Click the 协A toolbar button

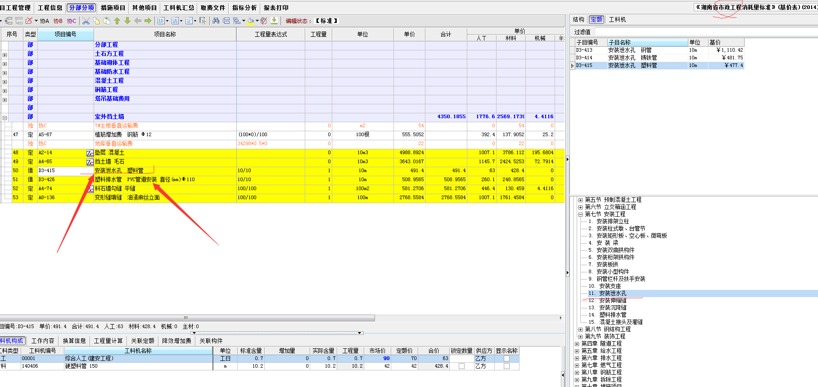pos(44,21)
